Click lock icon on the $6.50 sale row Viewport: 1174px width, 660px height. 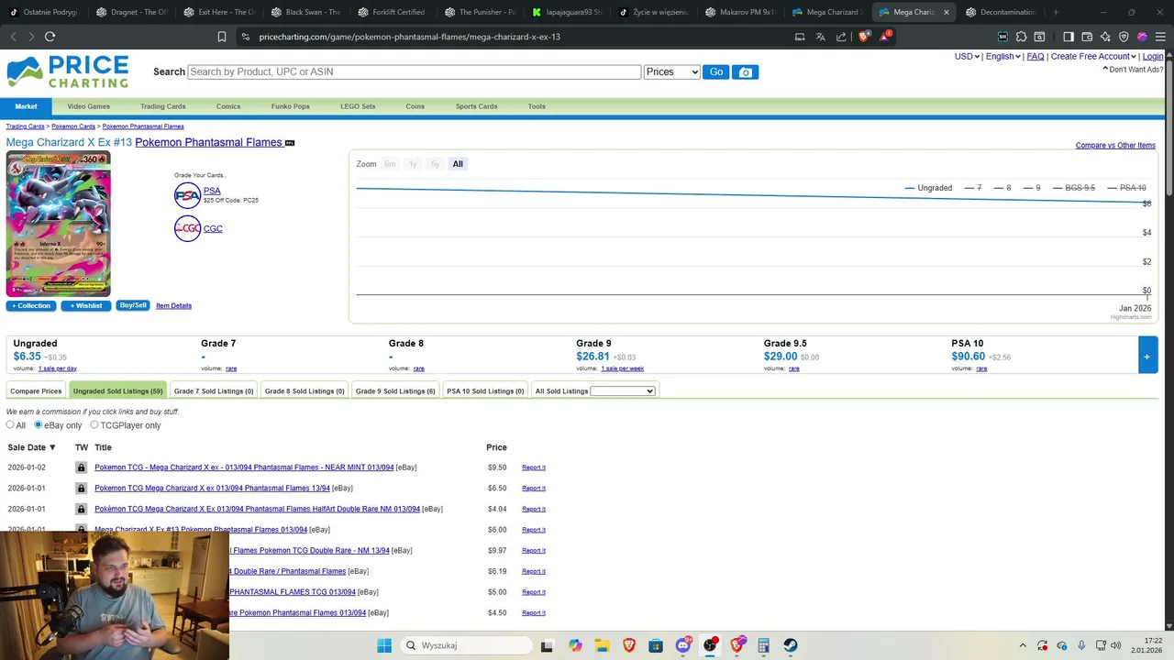[81, 489]
